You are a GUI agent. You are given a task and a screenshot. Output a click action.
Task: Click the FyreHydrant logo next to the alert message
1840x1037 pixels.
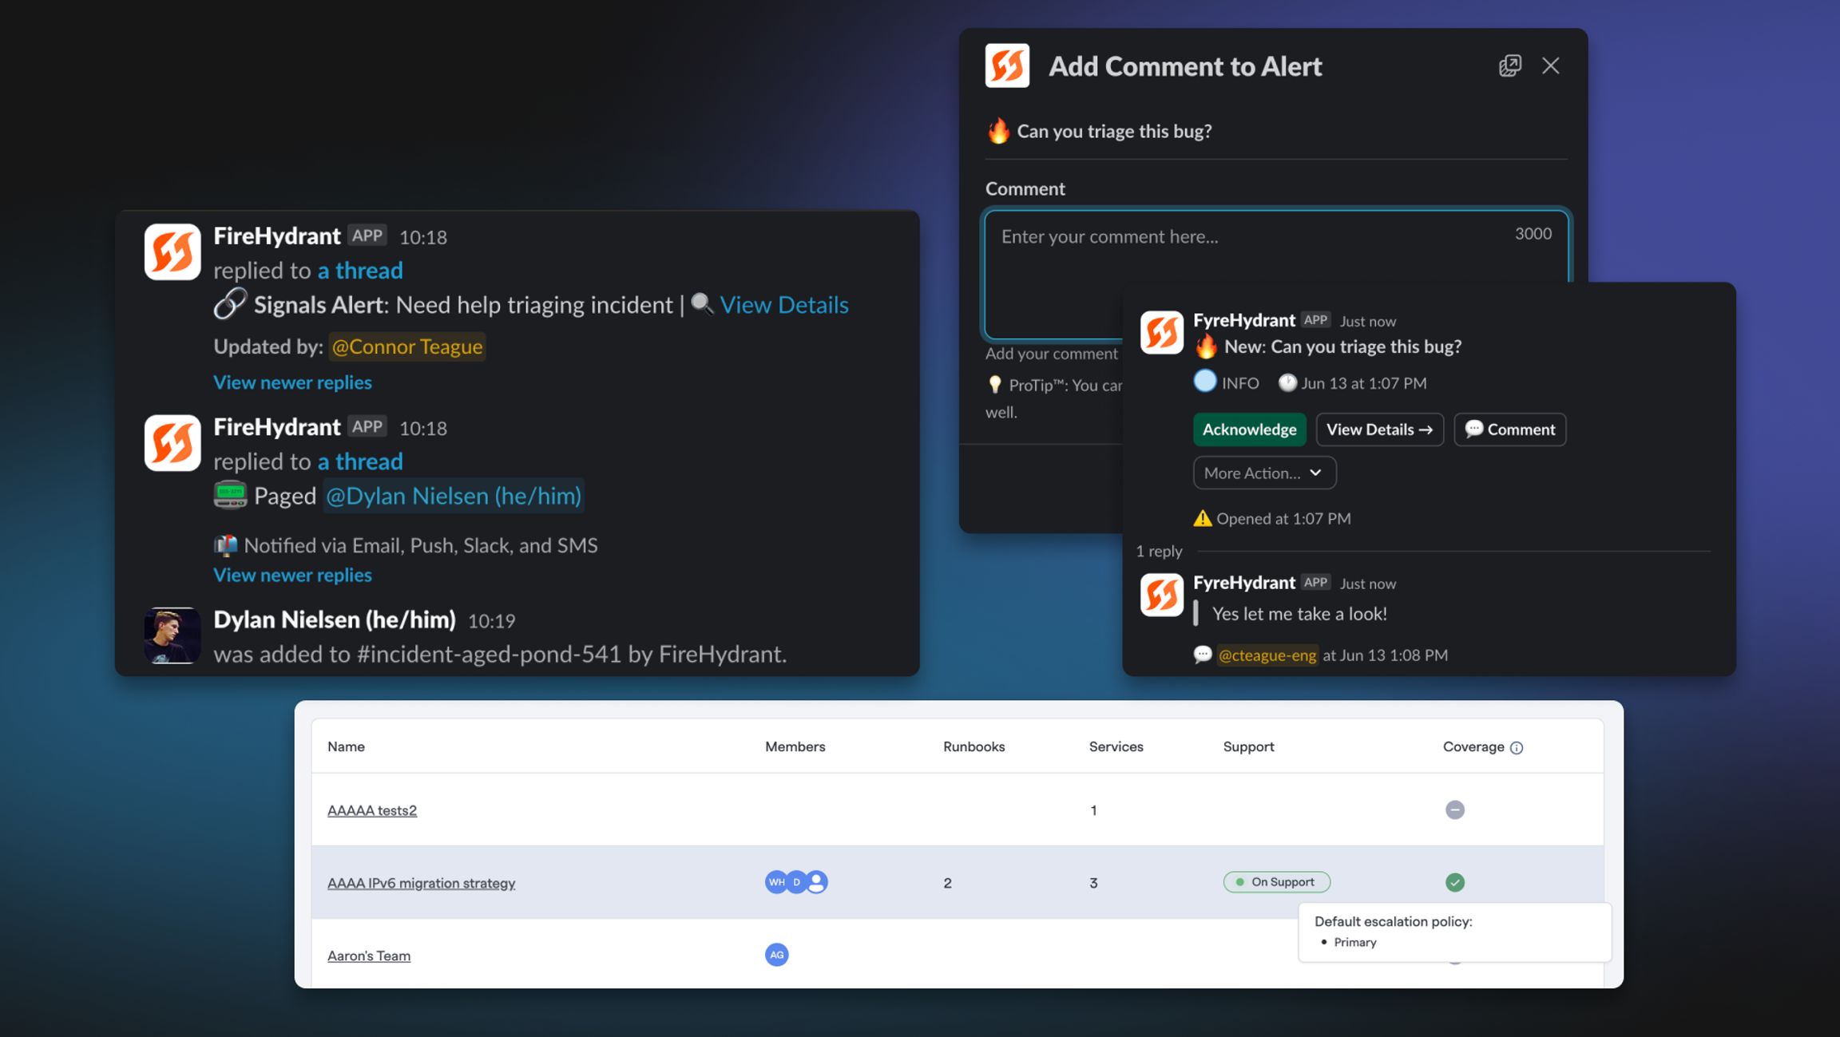(x=1161, y=332)
